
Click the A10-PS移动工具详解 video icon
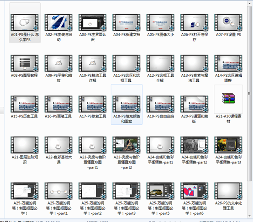coord(92,63)
